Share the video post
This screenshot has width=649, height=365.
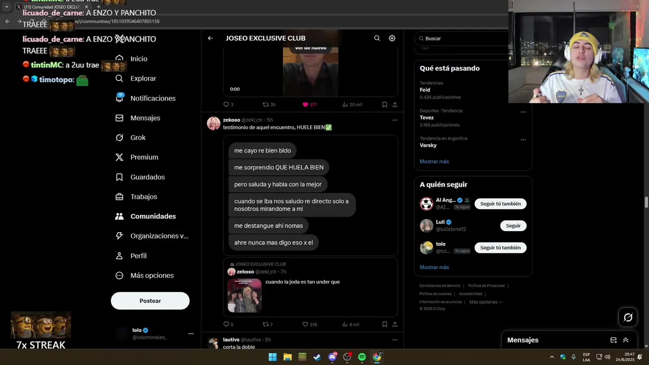[x=395, y=104]
